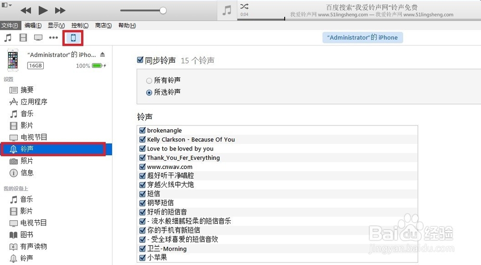Select the iPhone device icon
Screen dimensions: 481x265
73,38
